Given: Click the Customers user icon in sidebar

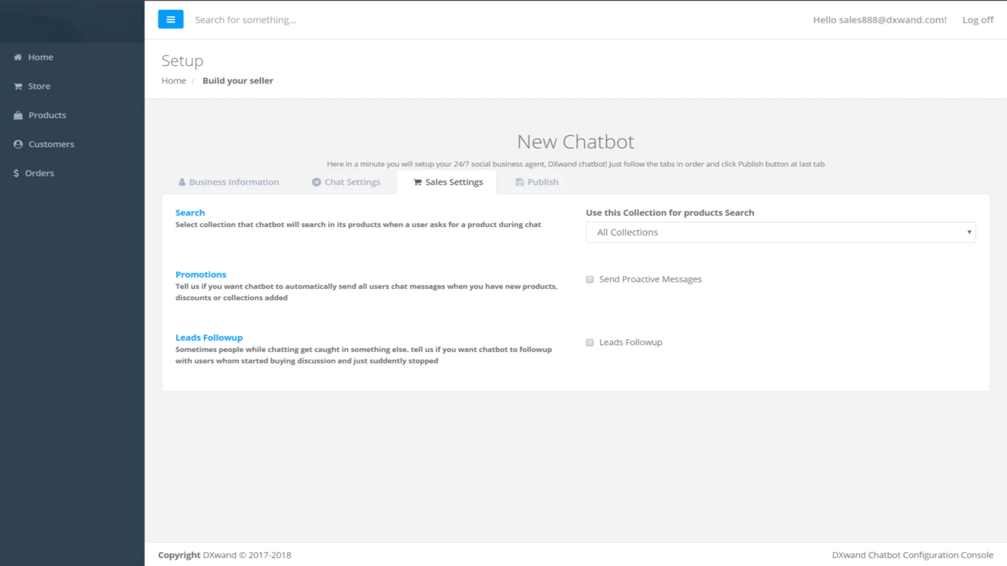Looking at the screenshot, I should click(x=18, y=145).
